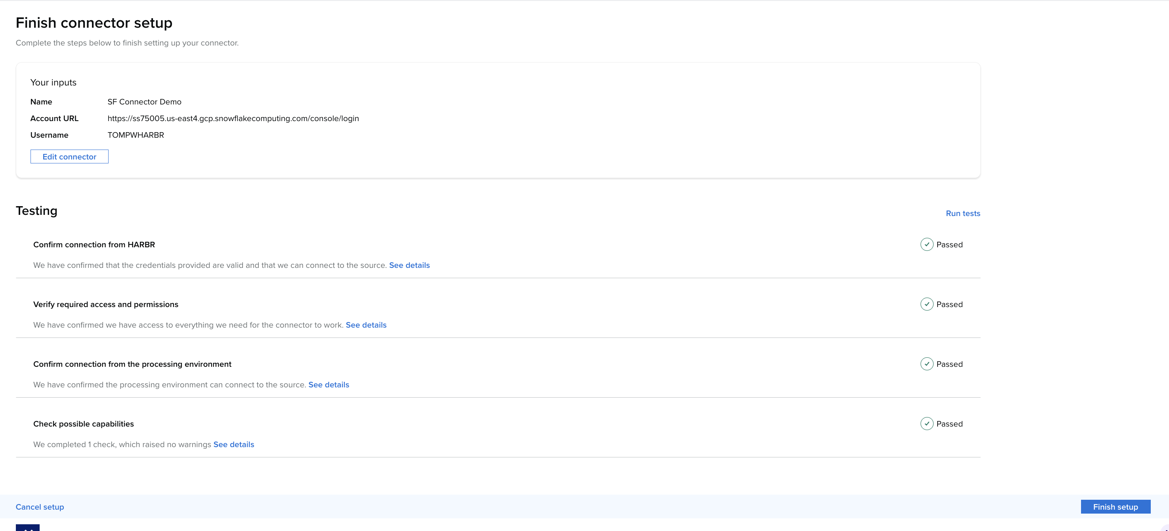This screenshot has height=531, width=1169.
Task: Click Verify required access and permissions title
Action: pos(106,304)
